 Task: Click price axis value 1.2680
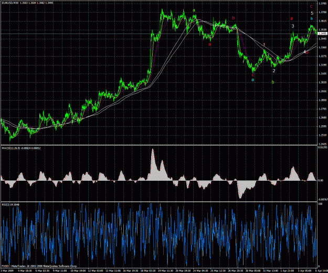point(322,117)
